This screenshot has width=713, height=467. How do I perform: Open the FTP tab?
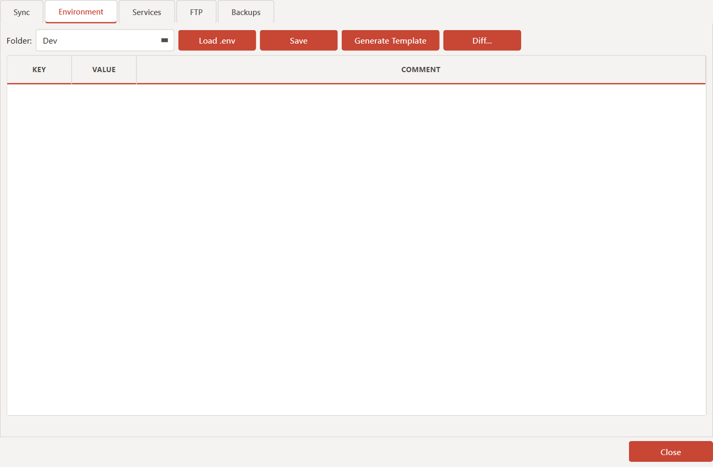tap(196, 11)
